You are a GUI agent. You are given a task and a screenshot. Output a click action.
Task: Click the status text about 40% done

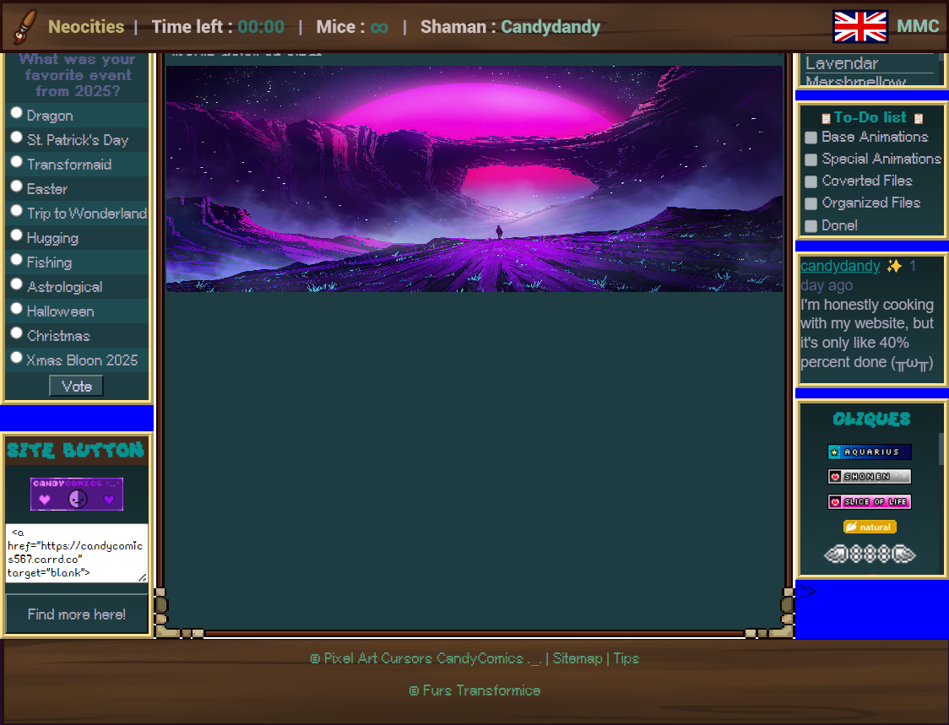click(867, 333)
